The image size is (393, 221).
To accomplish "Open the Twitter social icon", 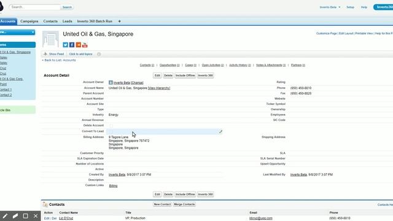I will [x=66, y=45].
